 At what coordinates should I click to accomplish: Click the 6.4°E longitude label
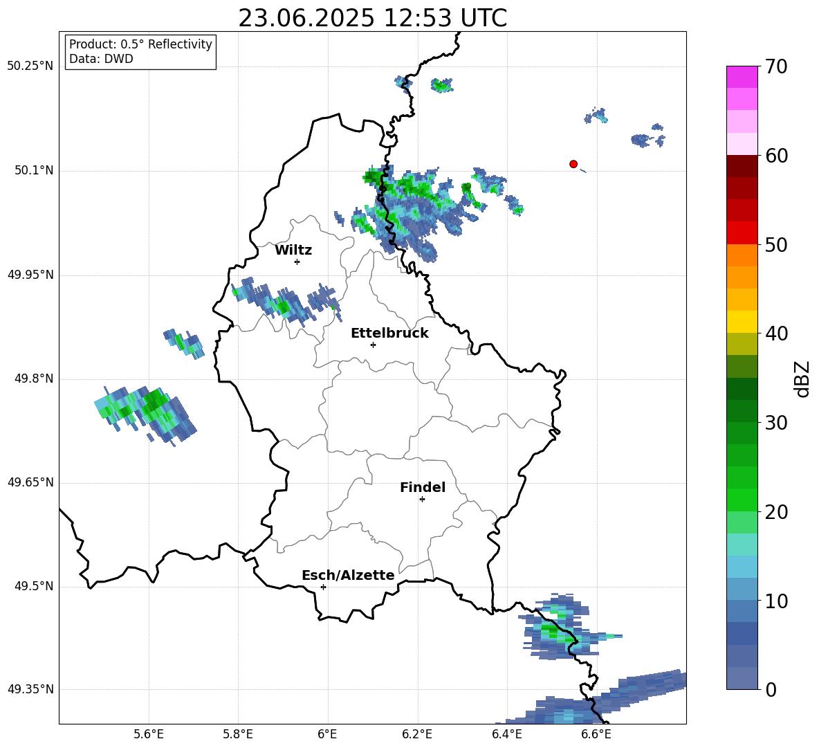(506, 734)
